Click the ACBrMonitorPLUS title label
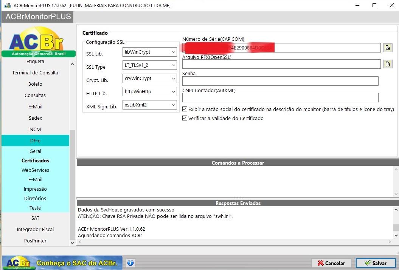Screen dimensions: 399x270 (x=38, y=17)
